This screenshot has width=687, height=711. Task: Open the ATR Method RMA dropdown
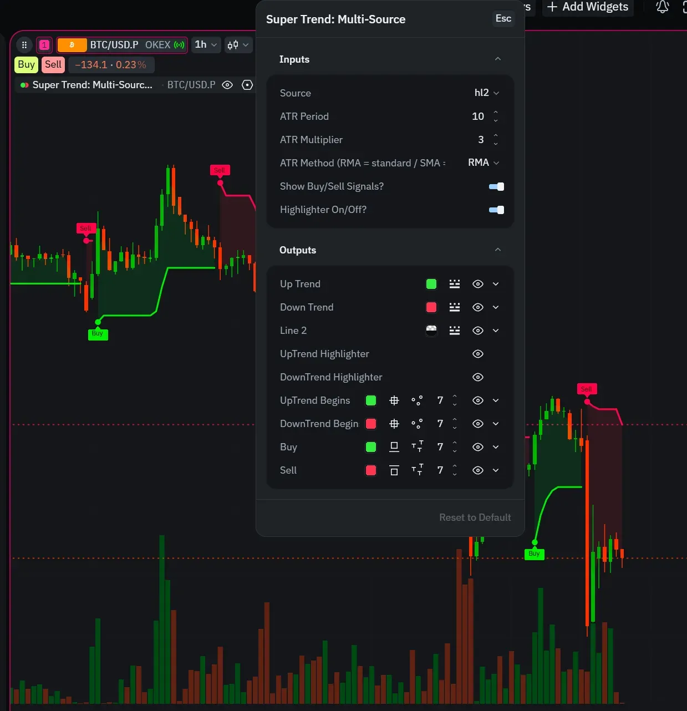484,162
